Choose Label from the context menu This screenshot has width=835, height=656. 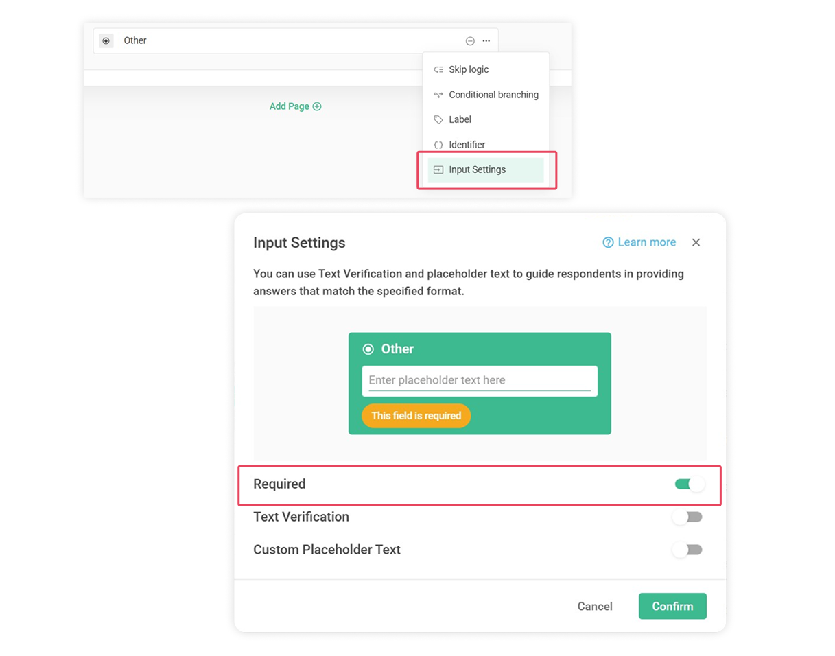point(486,119)
